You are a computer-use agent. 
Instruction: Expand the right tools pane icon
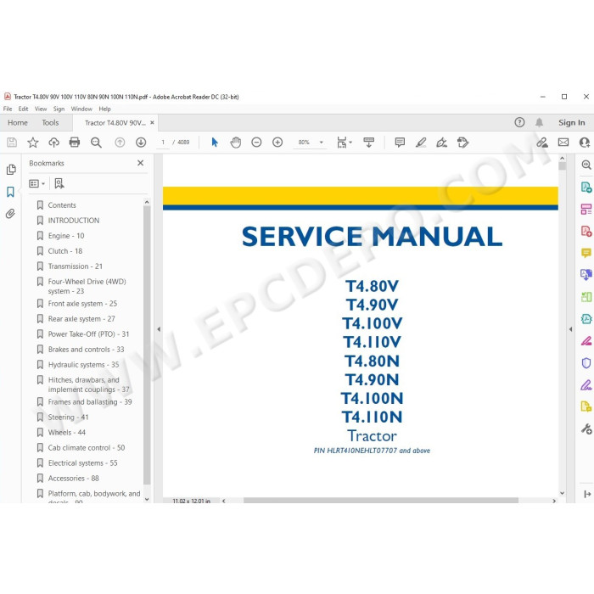587,494
